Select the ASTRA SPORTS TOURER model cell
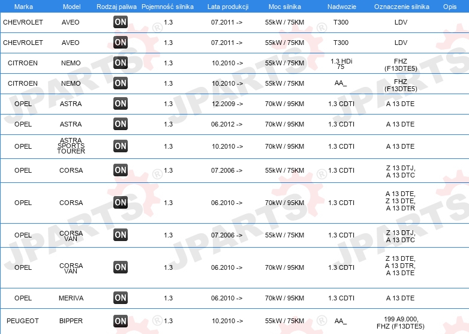Image resolution: width=469 pixels, height=334 pixels. point(71,146)
